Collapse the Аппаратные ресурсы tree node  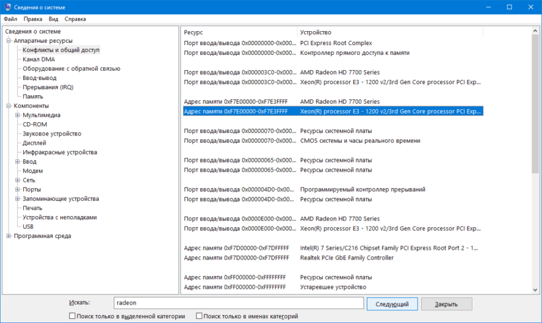pos(9,41)
